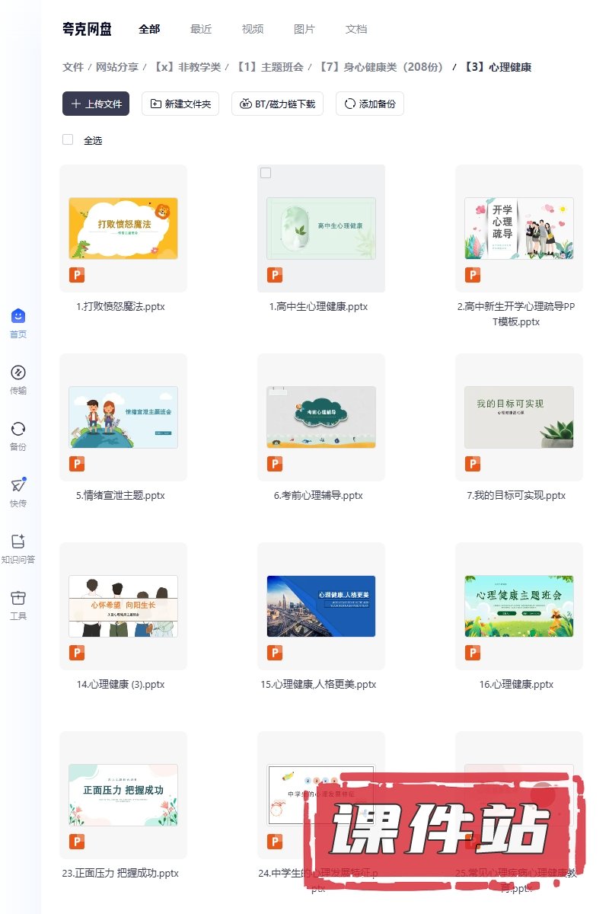Screen dimensions: 609x914
Task: Open the 快传 quick transfer icon
Action: coord(18,485)
